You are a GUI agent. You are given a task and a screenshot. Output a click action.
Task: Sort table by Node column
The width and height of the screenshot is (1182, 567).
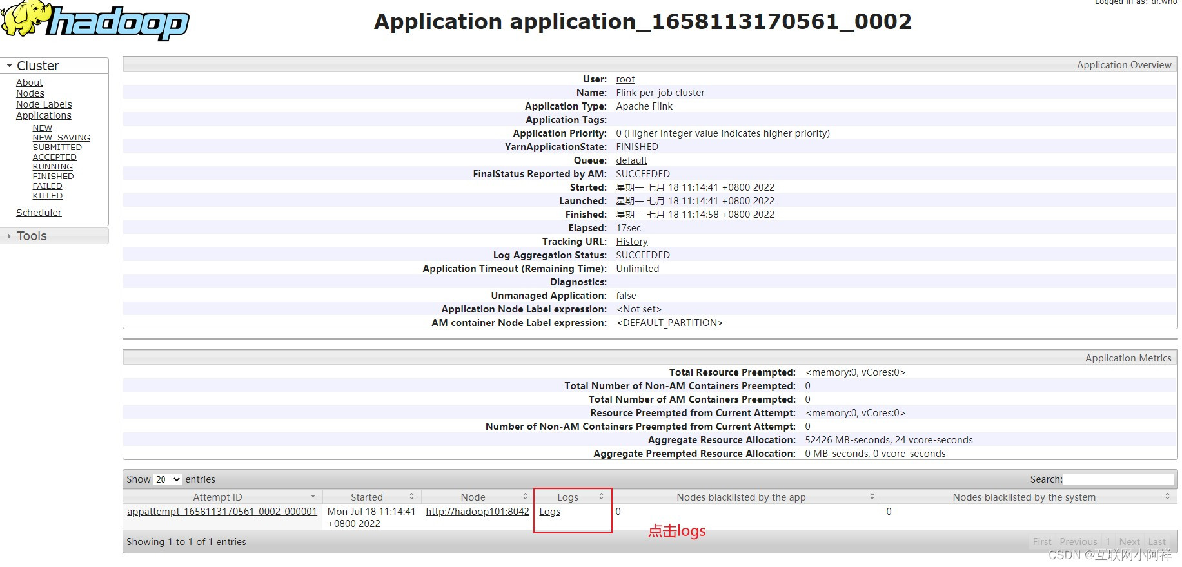click(x=477, y=497)
